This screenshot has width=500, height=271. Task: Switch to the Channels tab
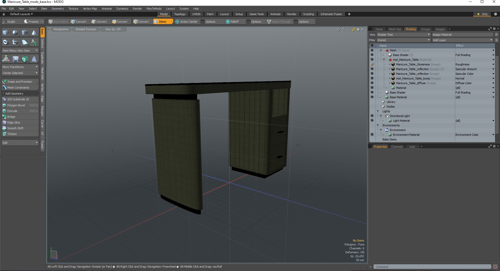coord(397,147)
